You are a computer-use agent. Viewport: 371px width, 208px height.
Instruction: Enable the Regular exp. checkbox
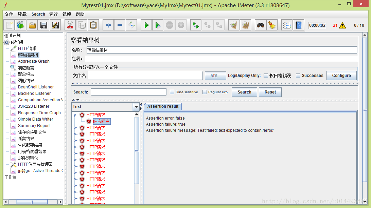(x=205, y=92)
